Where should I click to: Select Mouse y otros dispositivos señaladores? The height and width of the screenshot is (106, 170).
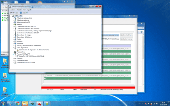click(x=29, y=46)
